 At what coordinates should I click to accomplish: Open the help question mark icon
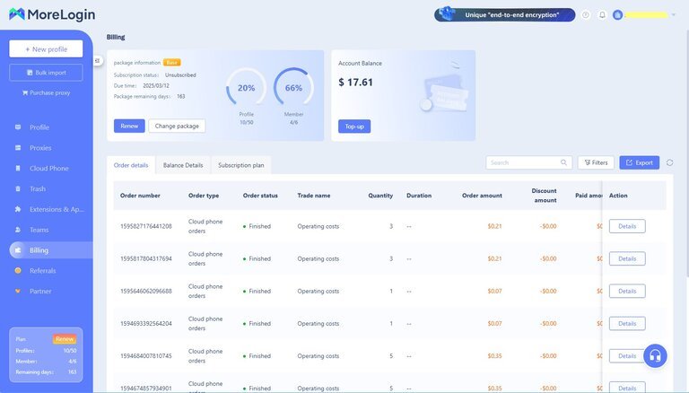(586, 14)
